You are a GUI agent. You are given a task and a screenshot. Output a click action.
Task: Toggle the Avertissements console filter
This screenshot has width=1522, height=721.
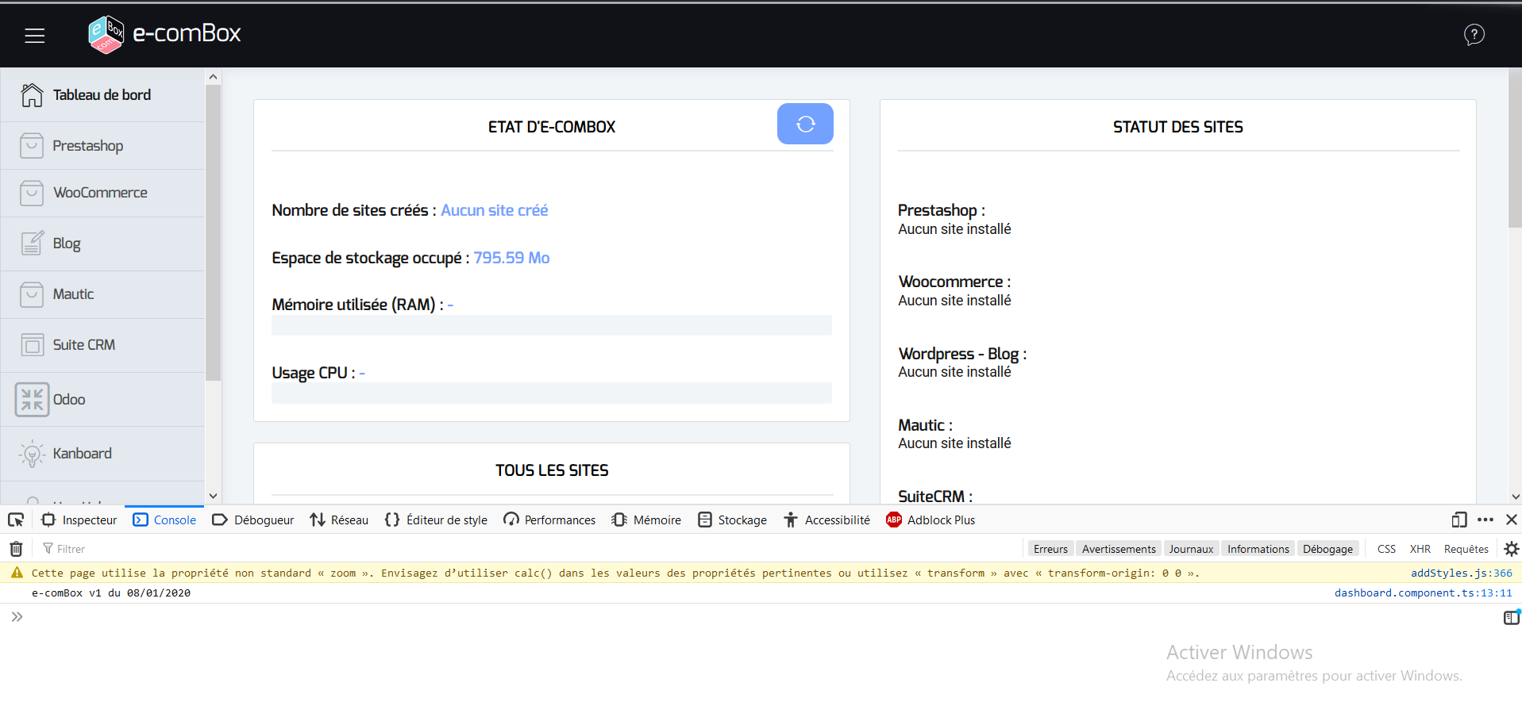[x=1118, y=549]
